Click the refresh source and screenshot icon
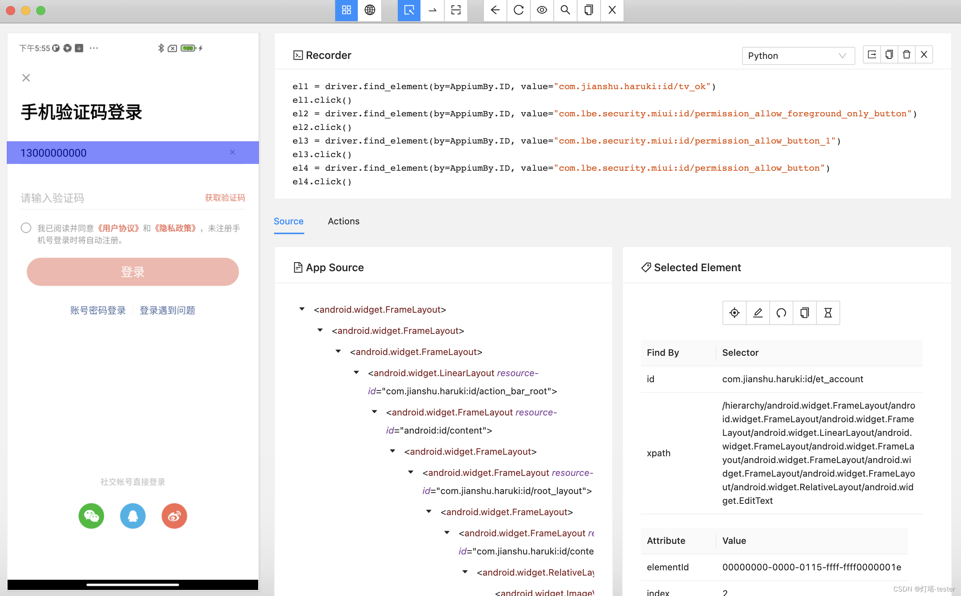 coord(518,10)
